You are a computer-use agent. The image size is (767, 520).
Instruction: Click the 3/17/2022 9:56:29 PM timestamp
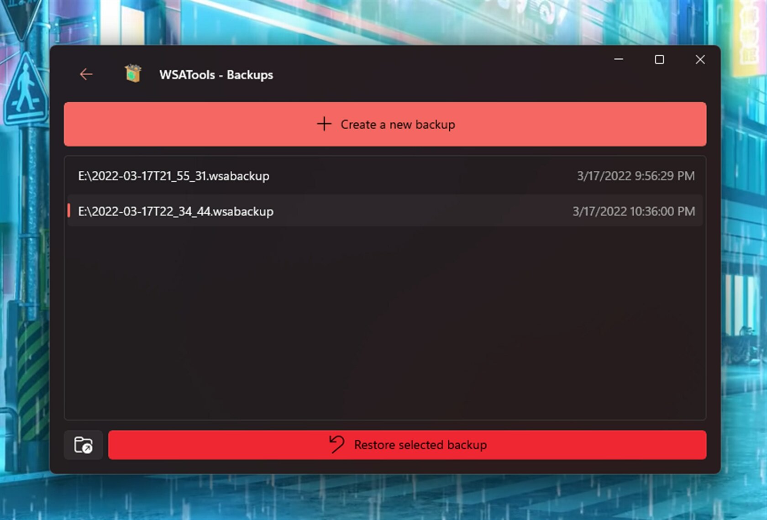(x=636, y=176)
